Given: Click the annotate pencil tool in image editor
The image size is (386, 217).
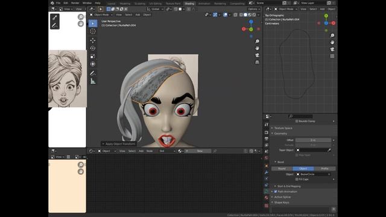Looking at the screenshot, I should click(55, 25).
